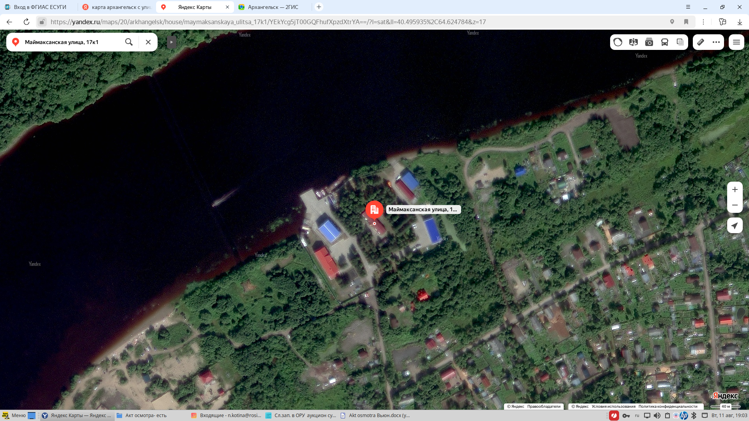Open Политика конфиденциальности link

[x=668, y=406]
